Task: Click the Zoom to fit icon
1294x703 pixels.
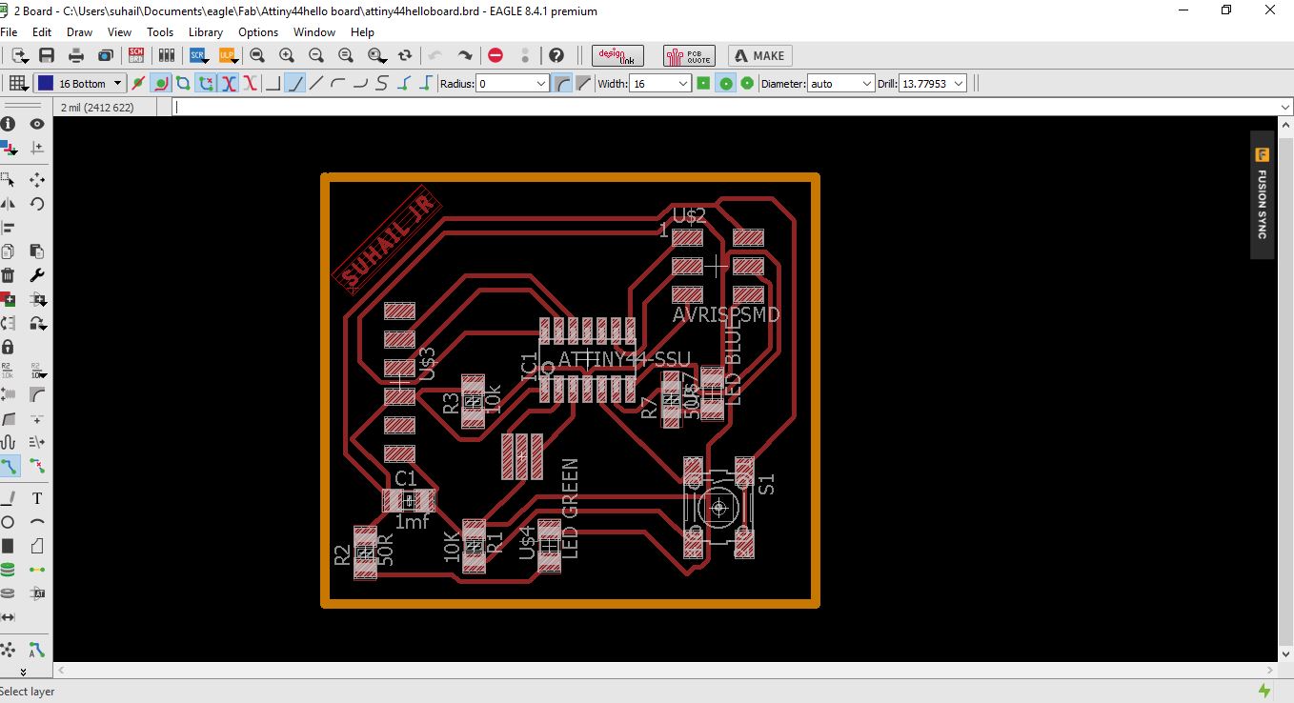Action: coord(258,56)
